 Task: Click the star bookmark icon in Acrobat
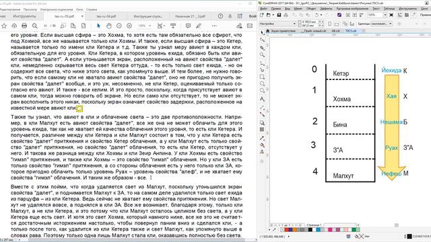4,26
